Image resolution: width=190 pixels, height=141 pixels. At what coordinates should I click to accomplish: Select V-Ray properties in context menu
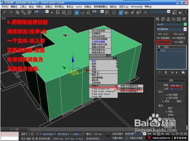coord(103,89)
